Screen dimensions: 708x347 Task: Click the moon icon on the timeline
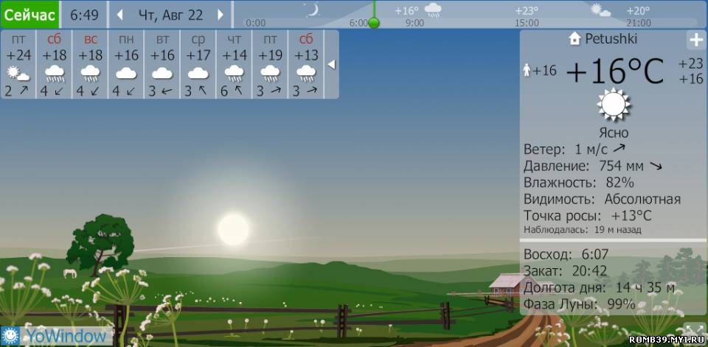pos(313,10)
